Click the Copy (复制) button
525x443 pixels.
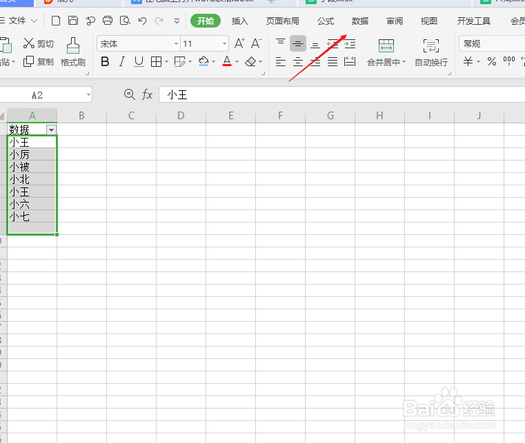pyautogui.click(x=39, y=61)
